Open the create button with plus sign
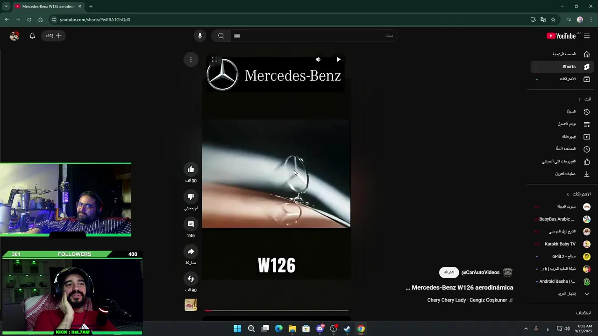 tap(54, 35)
